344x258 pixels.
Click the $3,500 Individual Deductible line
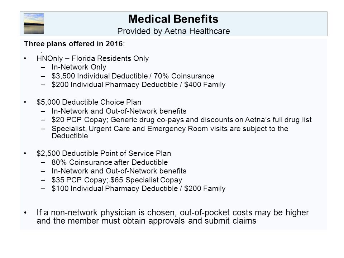(x=133, y=76)
